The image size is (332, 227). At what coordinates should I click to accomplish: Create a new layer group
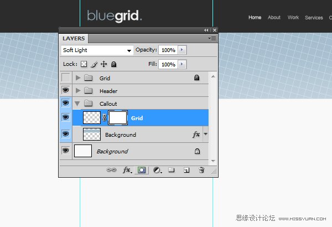[172, 170]
